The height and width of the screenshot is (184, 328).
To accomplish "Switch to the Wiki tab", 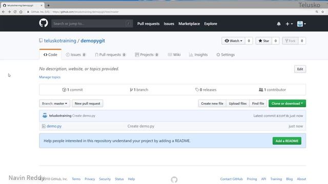I will 174,55.
